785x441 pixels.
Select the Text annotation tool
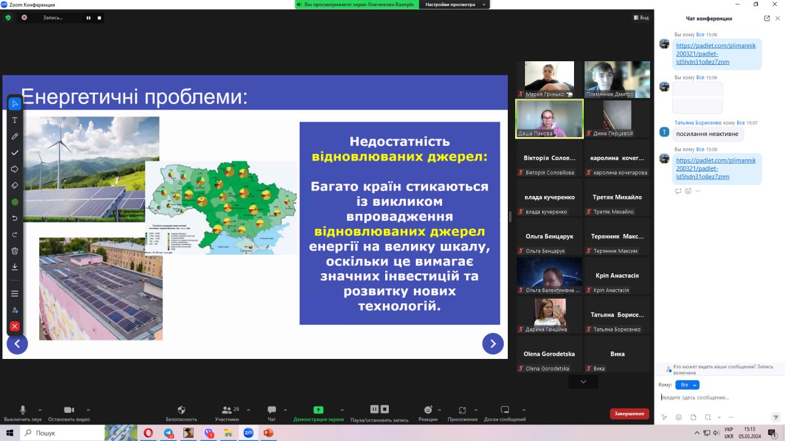(15, 120)
